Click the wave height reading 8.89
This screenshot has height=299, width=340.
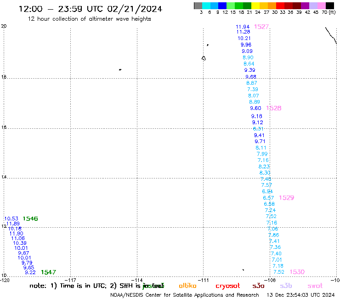[x=255, y=102]
